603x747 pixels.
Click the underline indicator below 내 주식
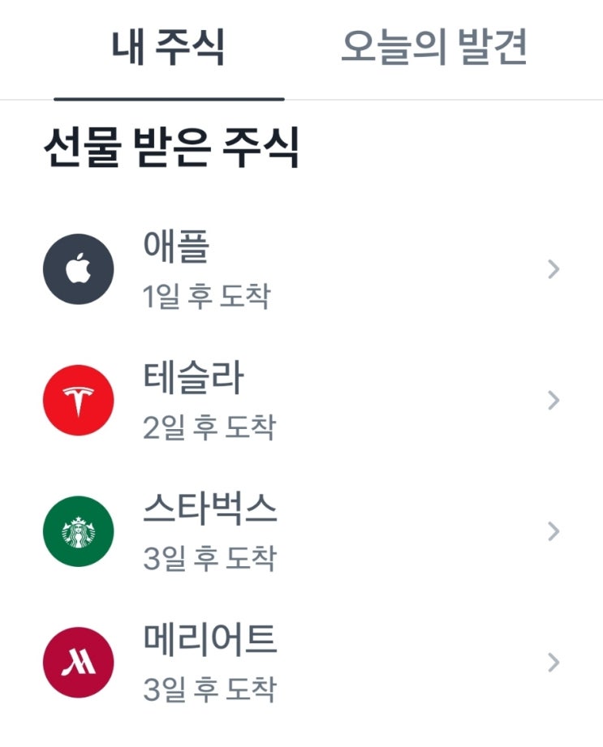coord(169,98)
